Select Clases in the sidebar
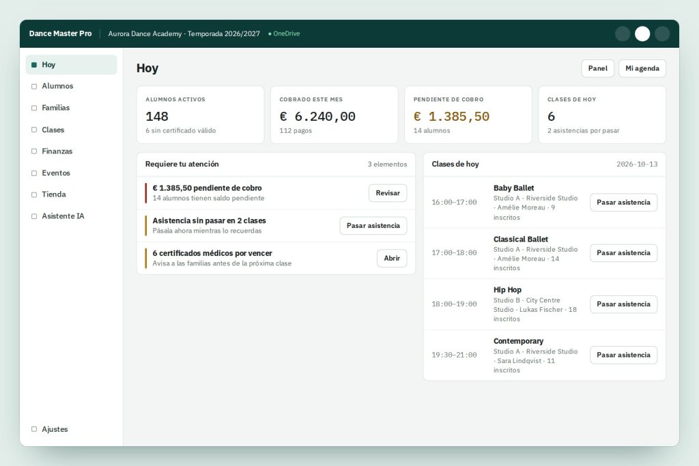Image resolution: width=699 pixels, height=466 pixels. coord(71,130)
